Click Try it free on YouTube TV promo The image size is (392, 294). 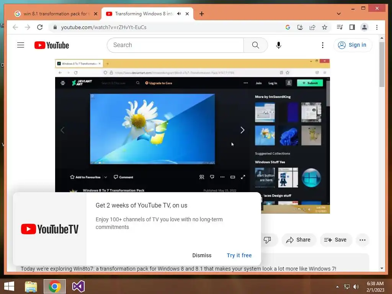pos(239,255)
